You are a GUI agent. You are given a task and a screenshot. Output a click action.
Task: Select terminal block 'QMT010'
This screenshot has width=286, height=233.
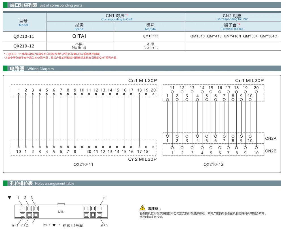point(197,36)
